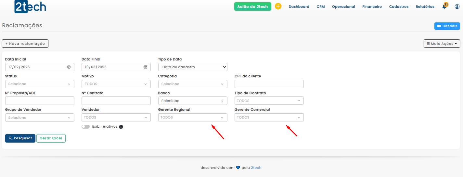Click the CPF do cliente field

point(269,84)
